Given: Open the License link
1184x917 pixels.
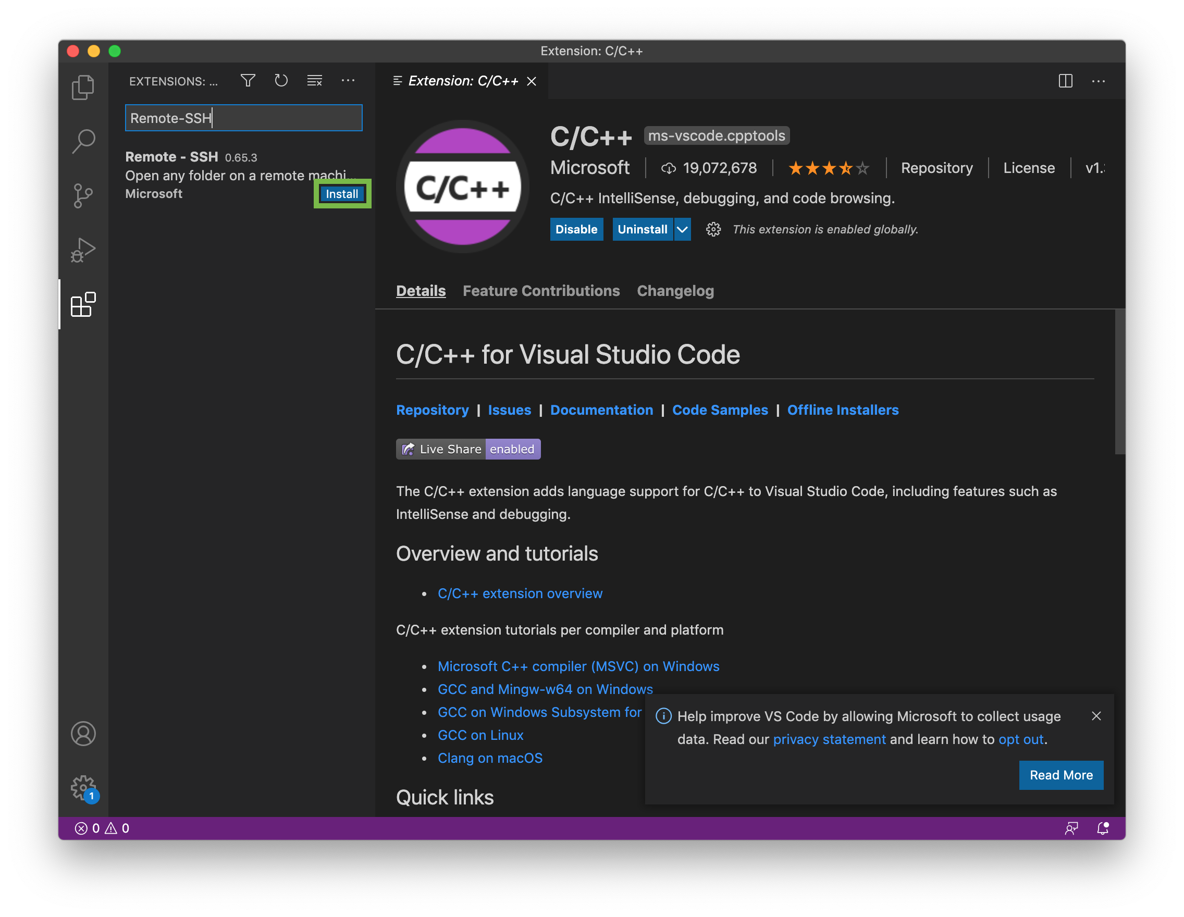Looking at the screenshot, I should (1029, 168).
